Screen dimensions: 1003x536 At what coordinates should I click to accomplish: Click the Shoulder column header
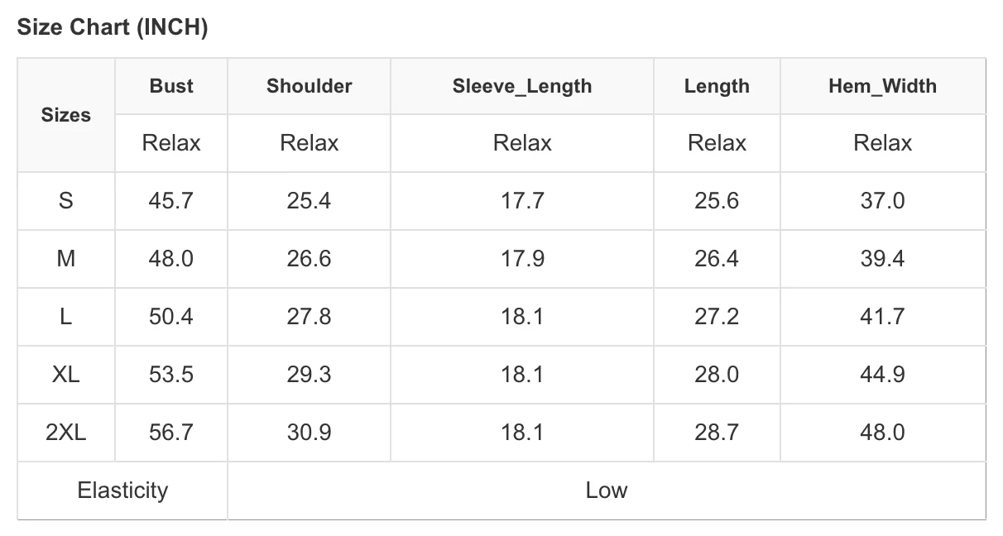point(309,86)
